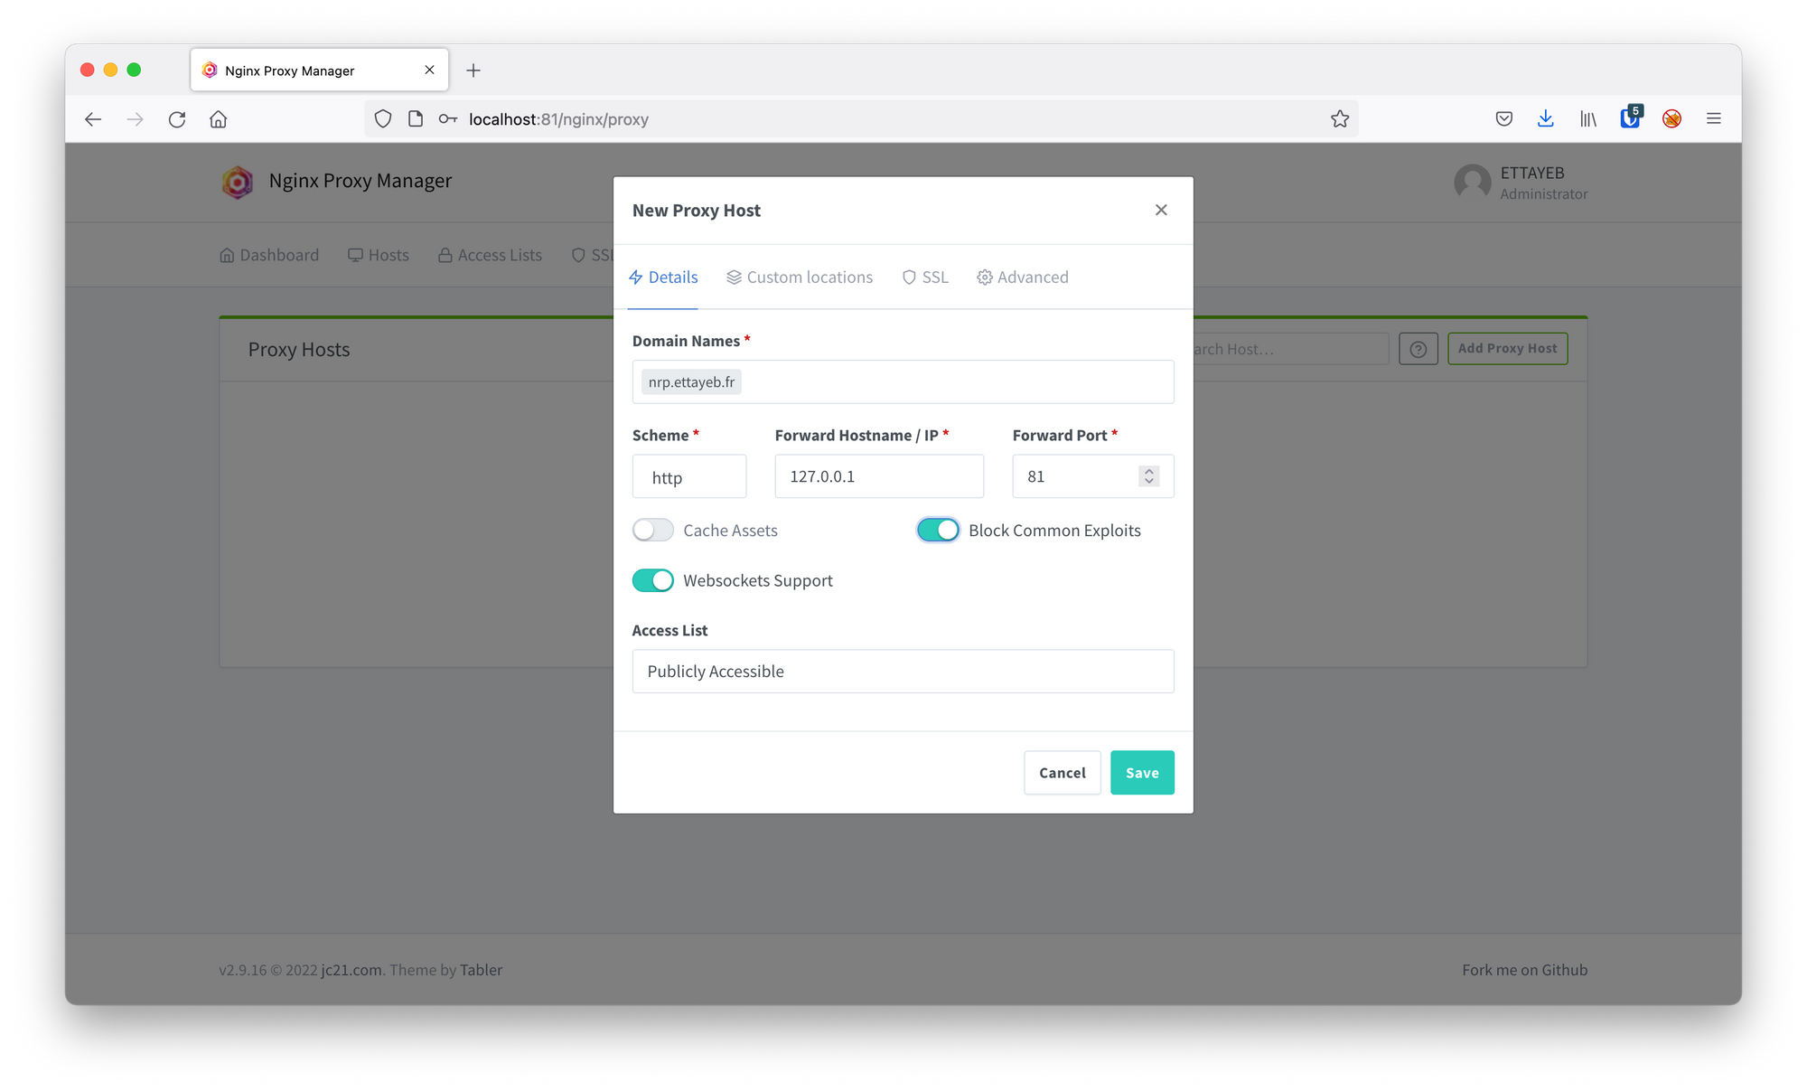Screen dimensions: 1807x1091
Task: Click the Add Proxy Host button
Action: 1507,348
